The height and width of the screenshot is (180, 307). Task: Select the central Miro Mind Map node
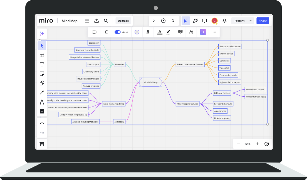tap(150, 82)
